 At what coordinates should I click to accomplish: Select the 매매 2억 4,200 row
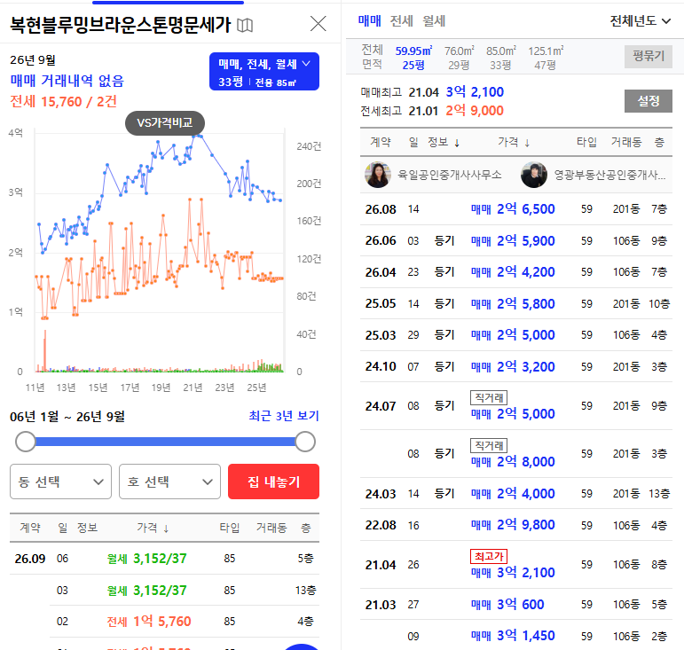(x=516, y=272)
